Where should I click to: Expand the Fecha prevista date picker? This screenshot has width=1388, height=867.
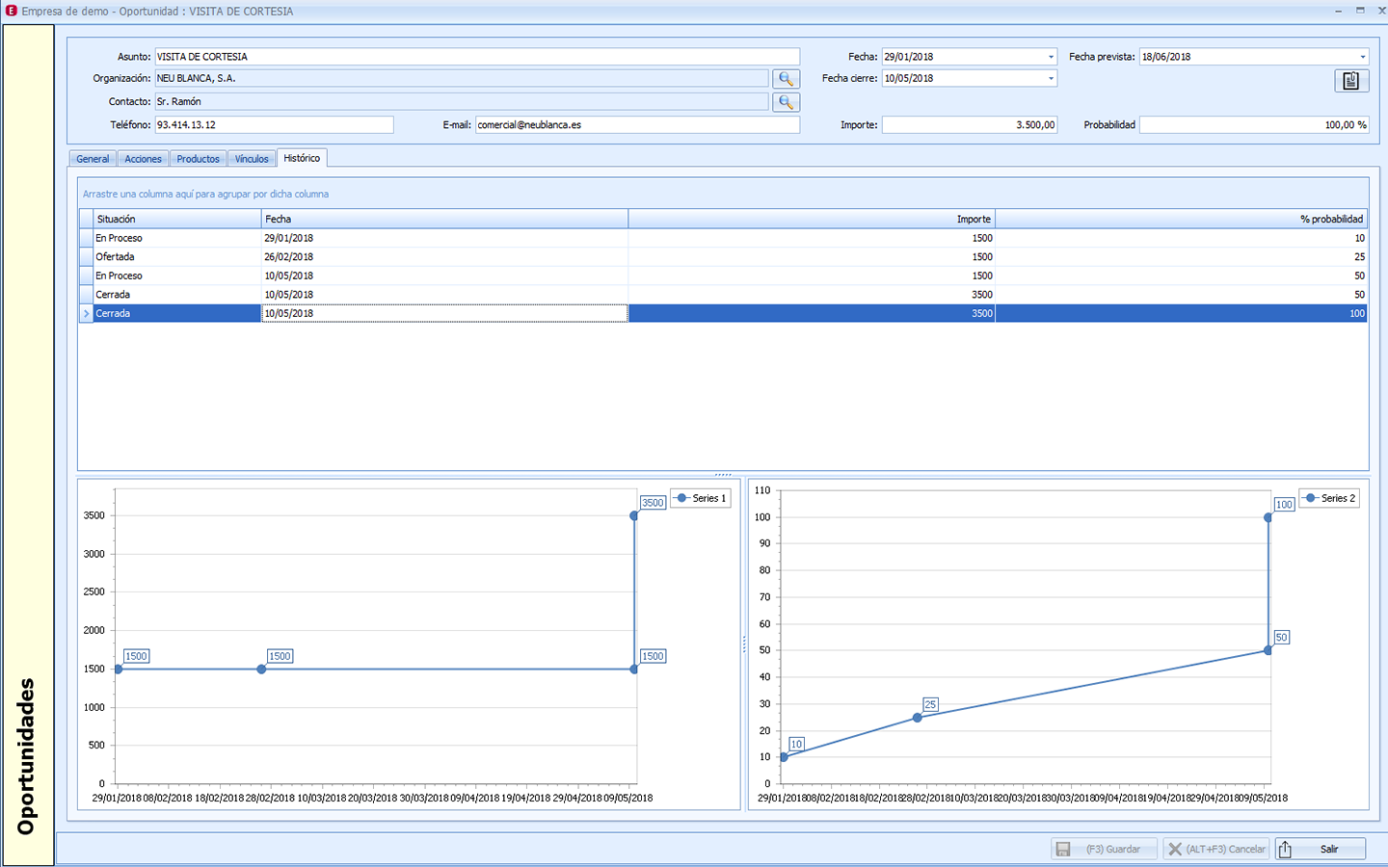point(1362,57)
